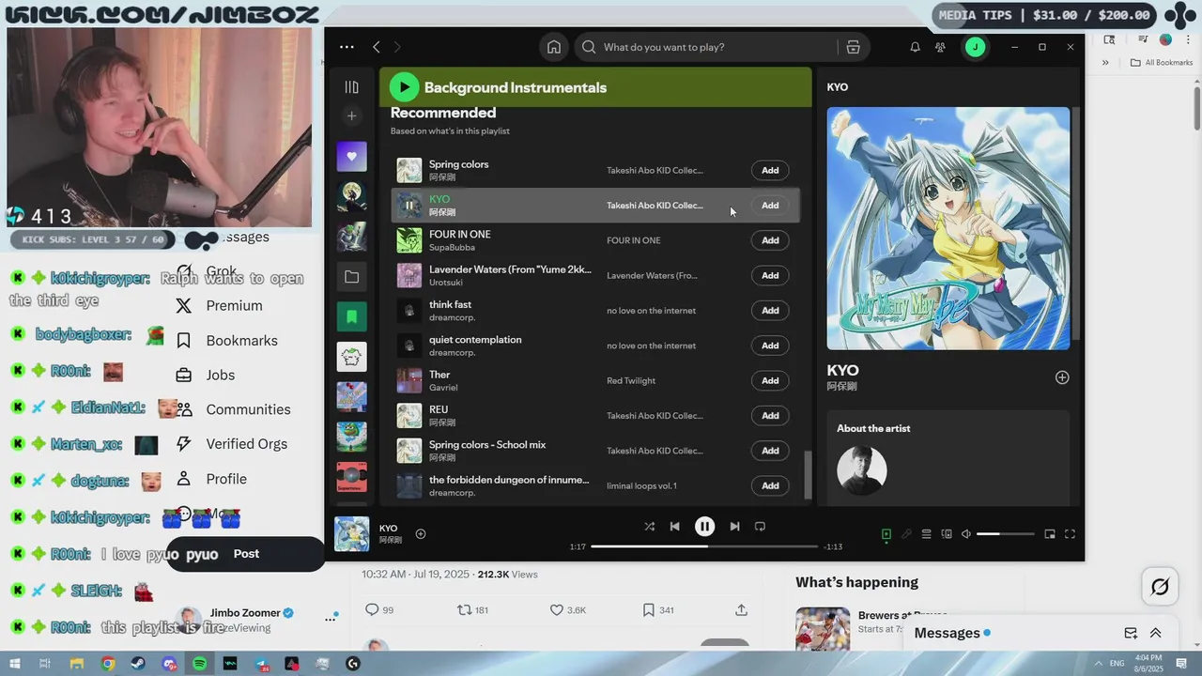1202x676 pixels.
Task: Add FOUR IN ONE to the playlist
Action: [x=770, y=240]
